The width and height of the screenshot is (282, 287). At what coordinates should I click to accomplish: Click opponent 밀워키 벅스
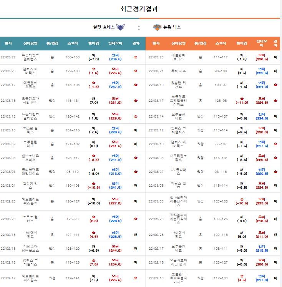tap(30, 186)
